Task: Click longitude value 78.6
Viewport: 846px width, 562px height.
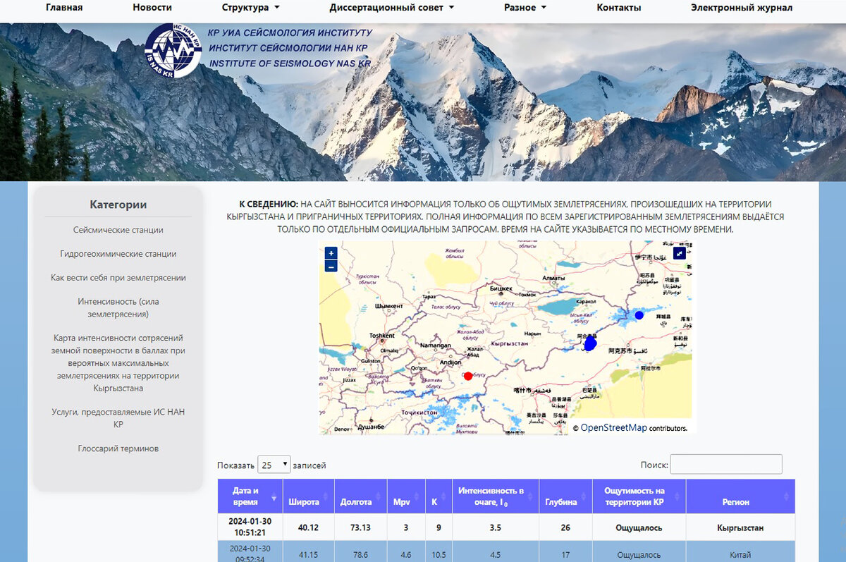Action: 360,555
